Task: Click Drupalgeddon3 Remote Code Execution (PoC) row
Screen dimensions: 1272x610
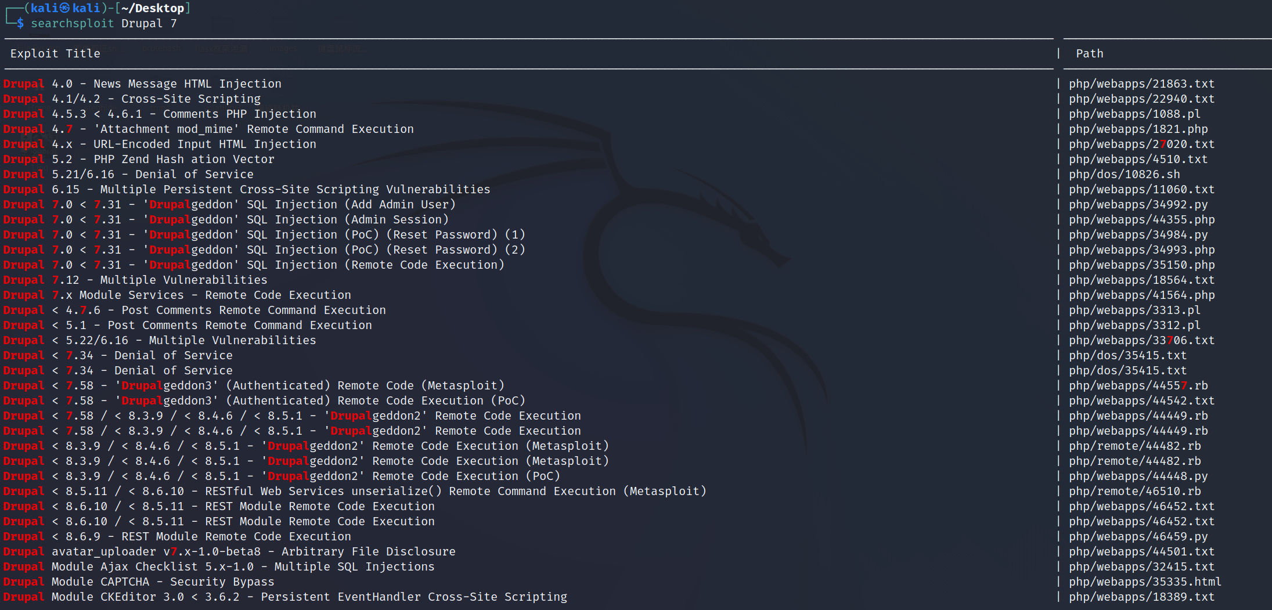Action: pos(264,400)
